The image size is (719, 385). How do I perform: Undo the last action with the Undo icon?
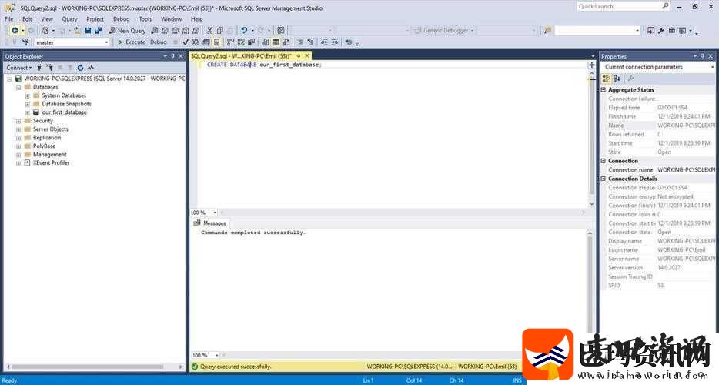[244, 30]
